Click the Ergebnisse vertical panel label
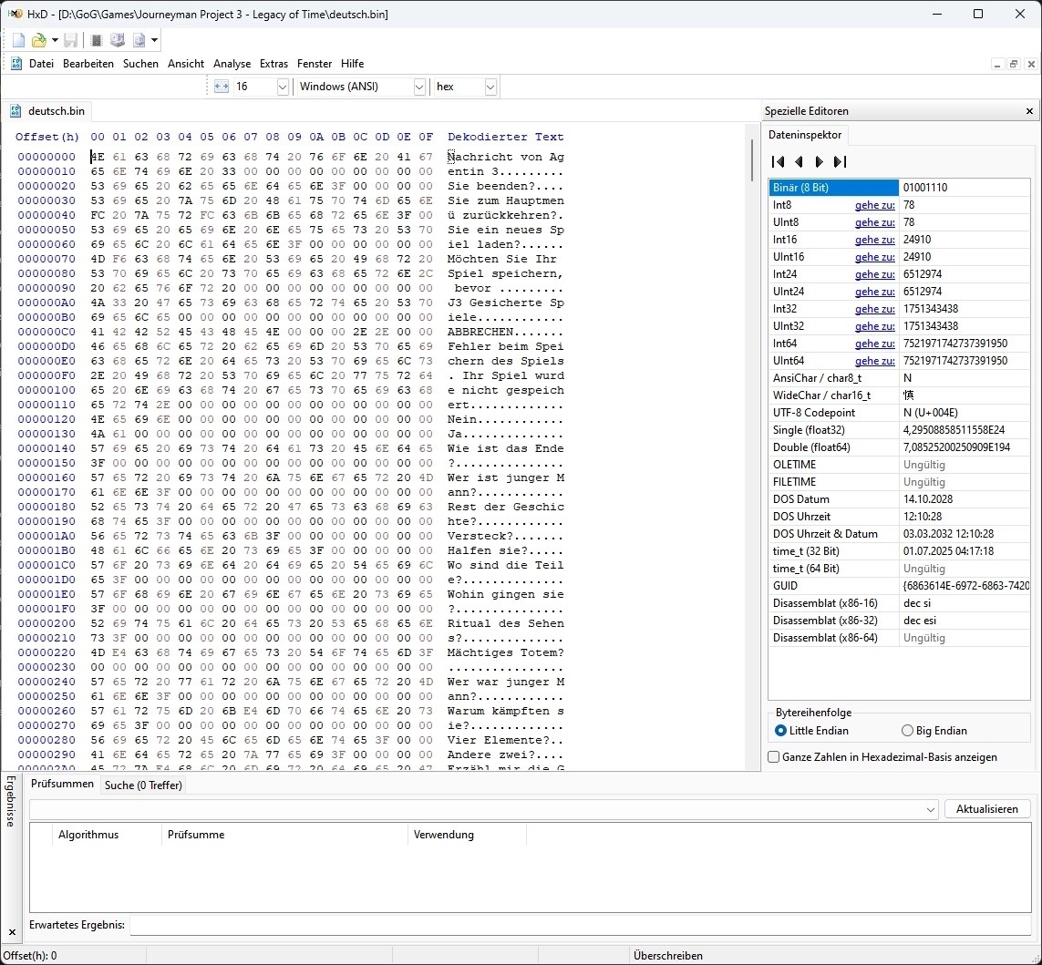The height and width of the screenshot is (965, 1042). click(11, 800)
